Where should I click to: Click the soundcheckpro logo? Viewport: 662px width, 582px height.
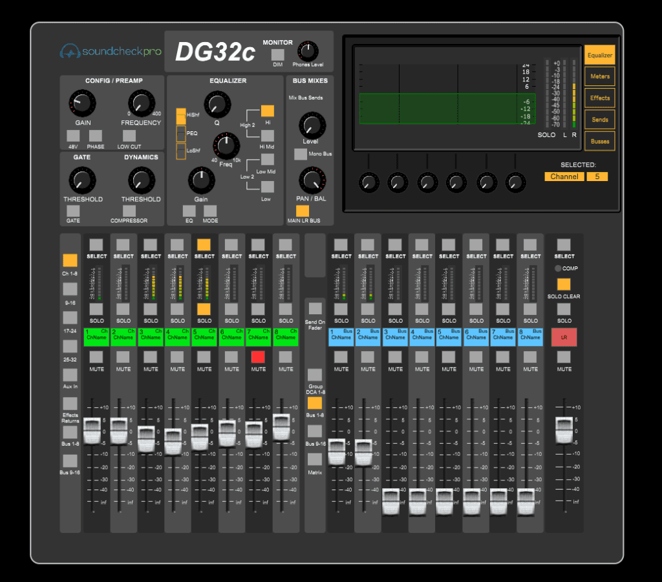pyautogui.click(x=111, y=52)
